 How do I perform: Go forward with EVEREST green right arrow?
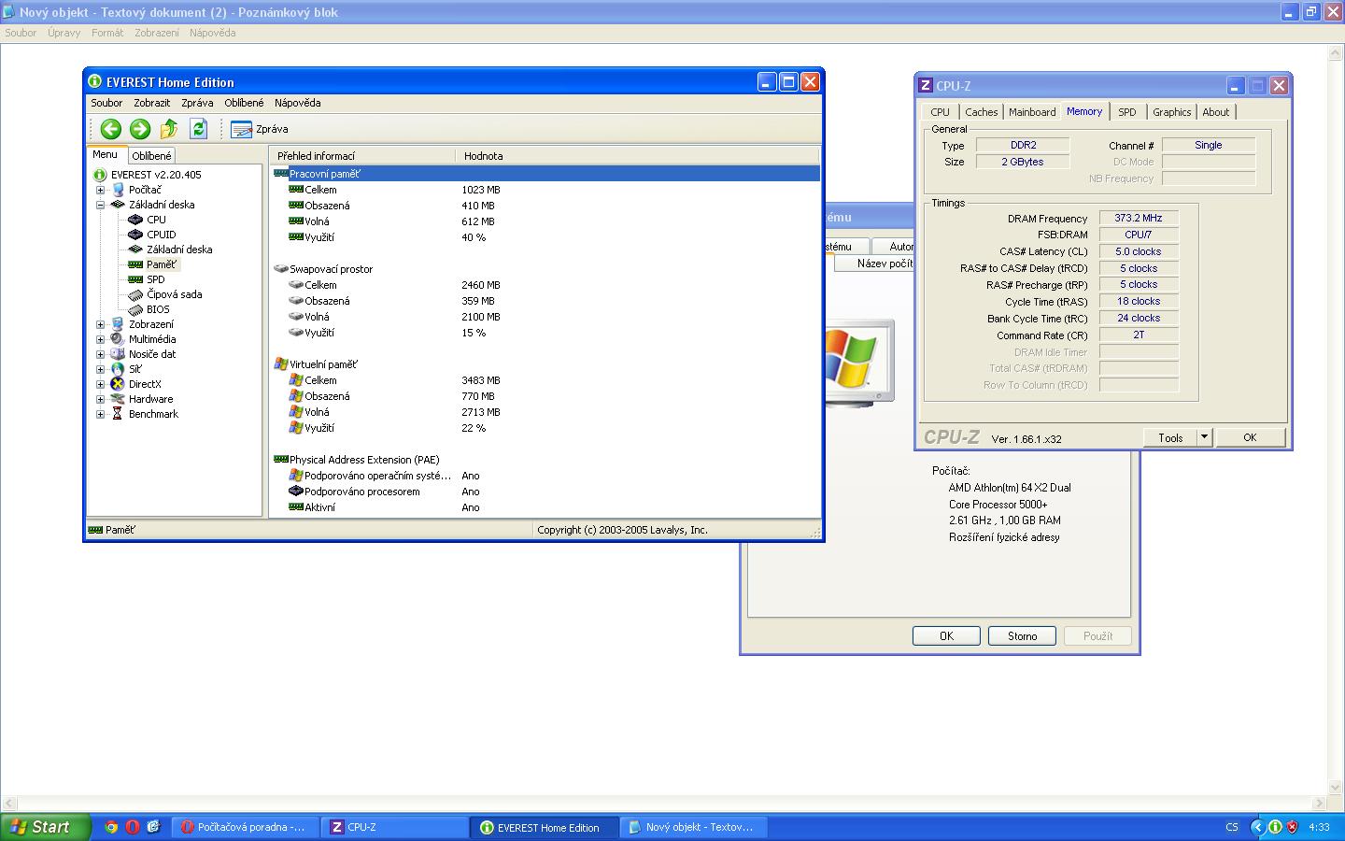pyautogui.click(x=140, y=129)
